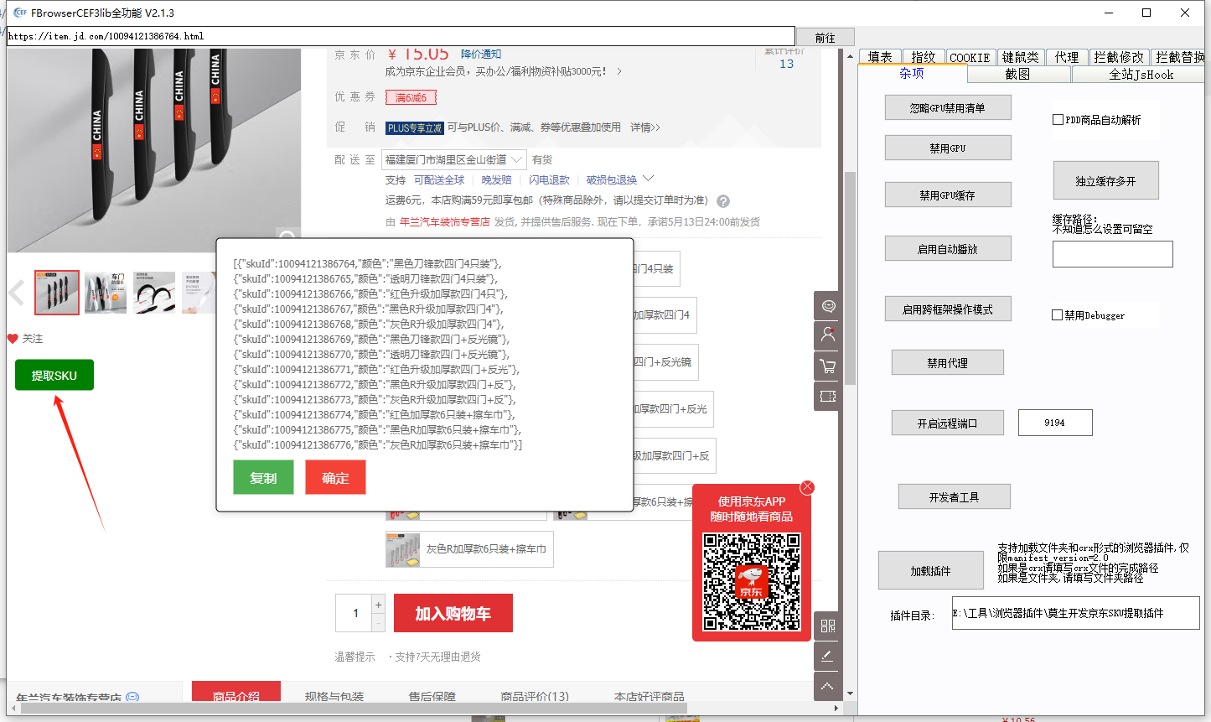Open the 商品评价(13) tab
The width and height of the screenshot is (1211, 722).
pos(535,696)
